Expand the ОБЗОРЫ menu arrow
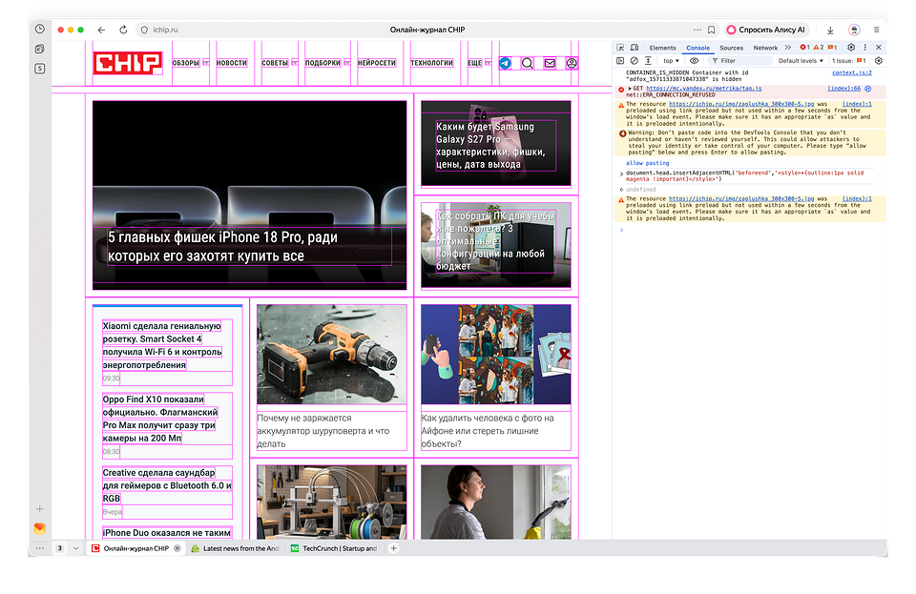This screenshot has width=916, height=594. point(206,63)
